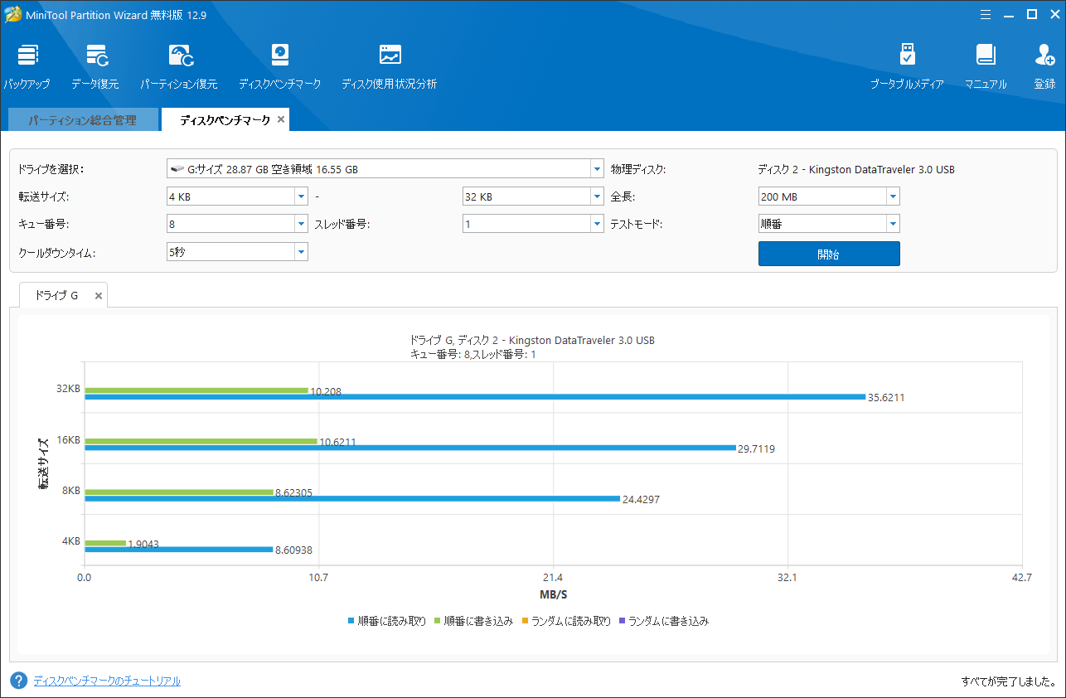The width and height of the screenshot is (1066, 698).
Task: Click the 開始 start button
Action: [x=829, y=254]
